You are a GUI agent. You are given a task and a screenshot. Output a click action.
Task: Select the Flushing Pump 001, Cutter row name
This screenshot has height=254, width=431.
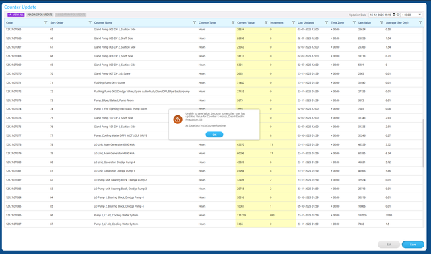pyautogui.click(x=109, y=82)
